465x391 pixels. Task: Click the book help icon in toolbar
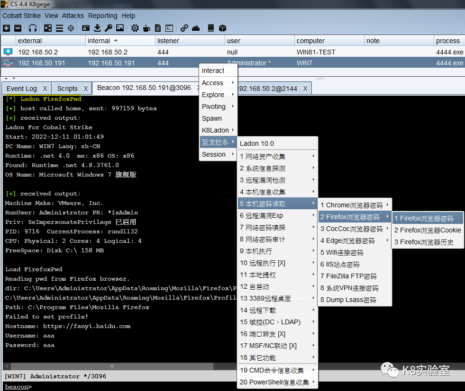click(x=211, y=28)
